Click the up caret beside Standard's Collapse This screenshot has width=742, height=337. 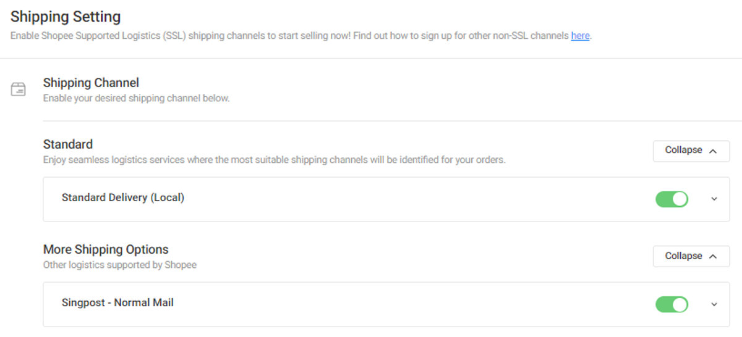(x=713, y=151)
